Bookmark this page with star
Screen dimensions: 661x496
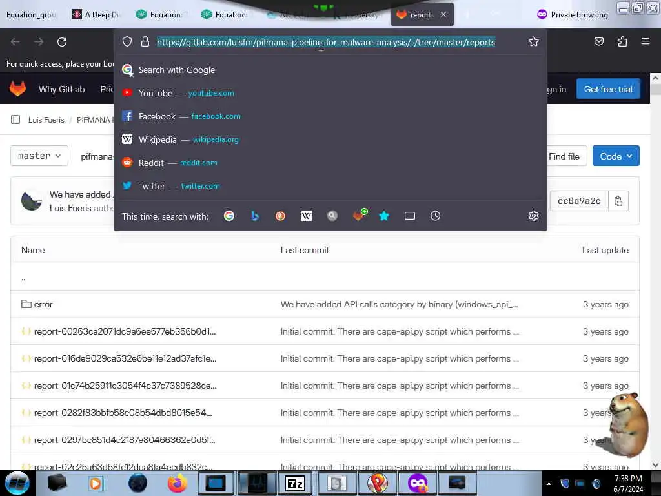point(534,41)
